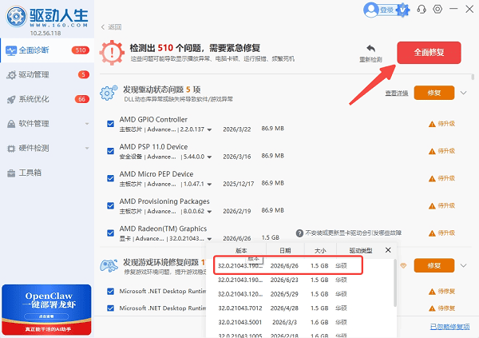479x338 pixels.
Task: Go back with the 返回 arrow
Action: coord(111,27)
